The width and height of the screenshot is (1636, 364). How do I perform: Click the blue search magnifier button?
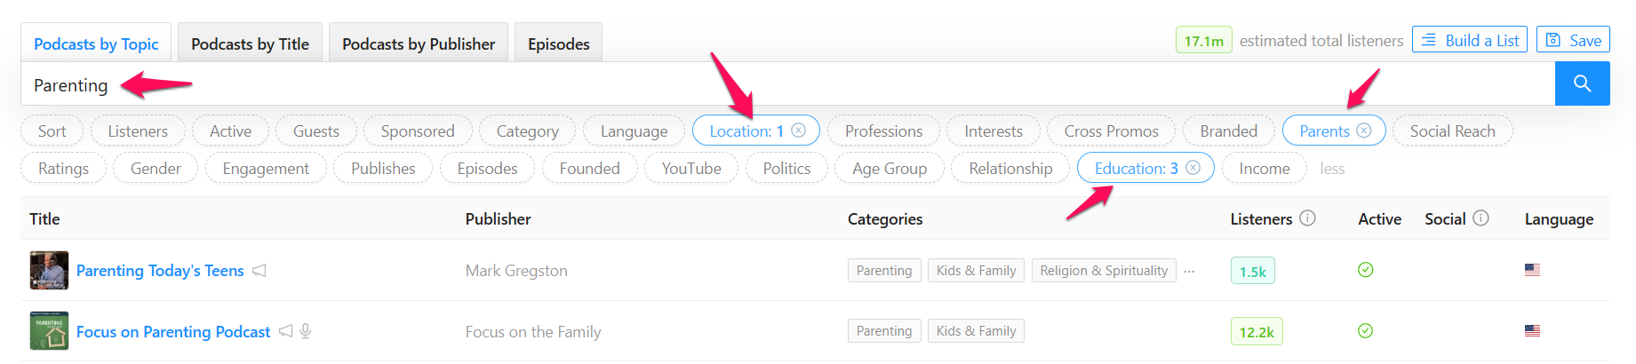pyautogui.click(x=1582, y=83)
